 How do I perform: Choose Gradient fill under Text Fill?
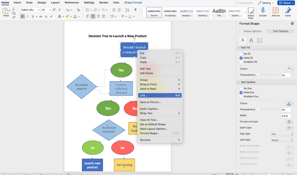pyautogui.click(x=241, y=62)
